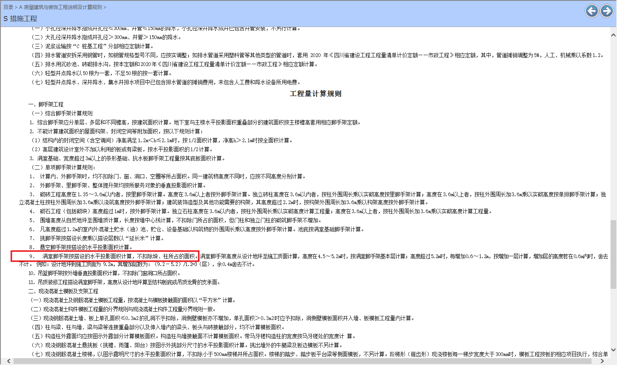Image resolution: width=617 pixels, height=365 pixels.
Task: Click rule 2 不能计算建筑面积的屋面构架 line
Action: [x=116, y=131]
